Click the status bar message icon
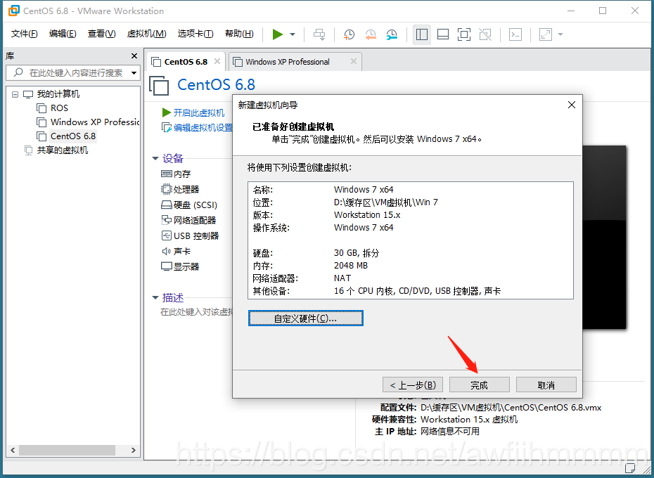 [x=630, y=469]
